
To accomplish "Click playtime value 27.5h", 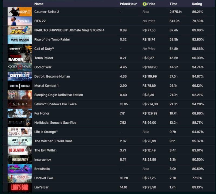I will (x=173, y=76).
